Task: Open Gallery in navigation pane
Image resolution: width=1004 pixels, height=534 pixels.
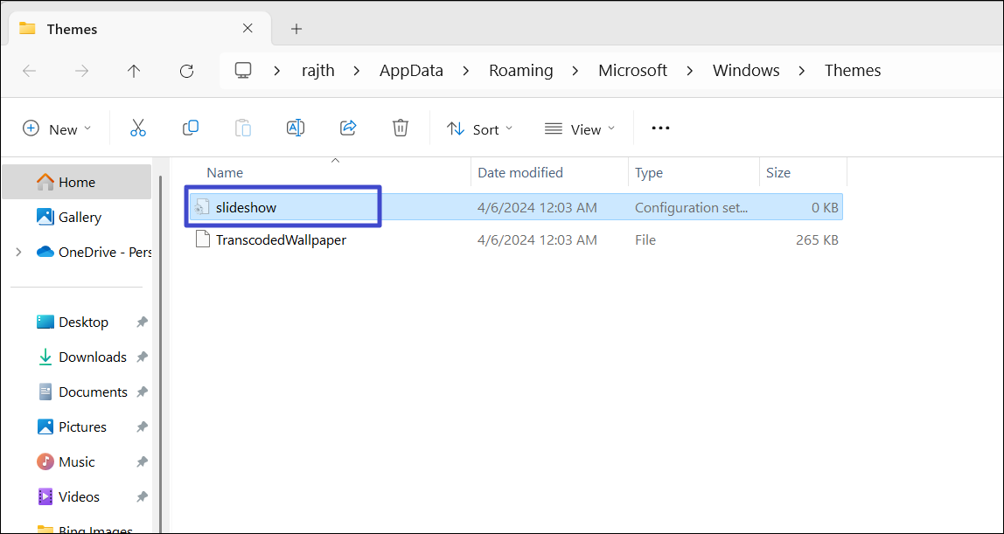Action: click(x=80, y=218)
